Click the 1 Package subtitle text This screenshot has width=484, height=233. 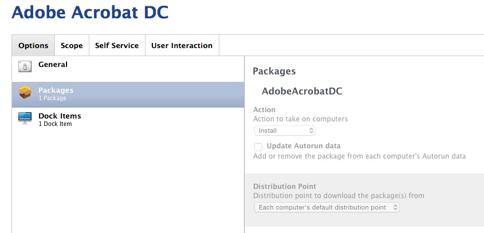coord(52,98)
